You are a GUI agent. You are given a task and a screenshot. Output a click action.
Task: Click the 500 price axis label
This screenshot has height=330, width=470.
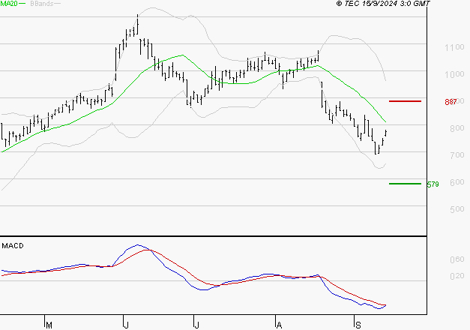tap(457, 209)
